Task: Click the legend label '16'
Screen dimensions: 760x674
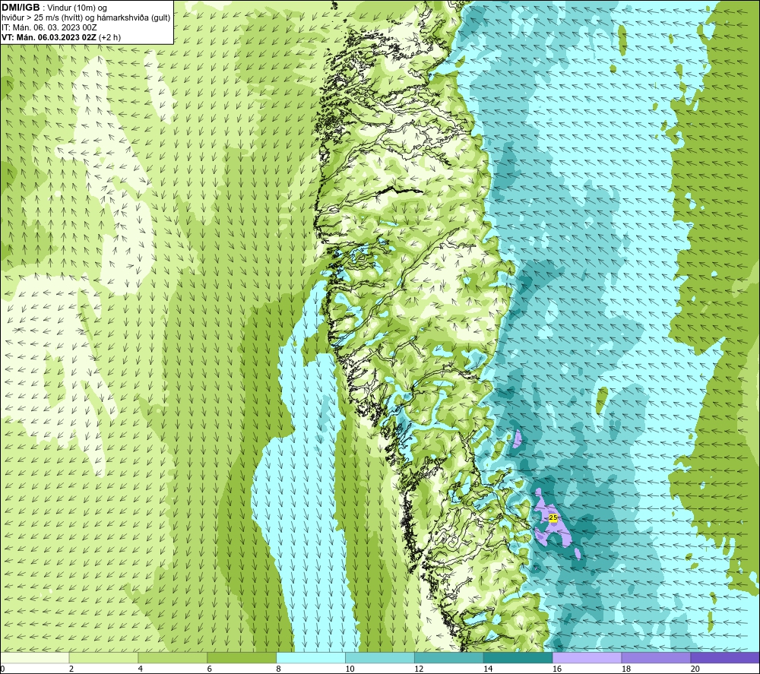Action: tap(557, 669)
